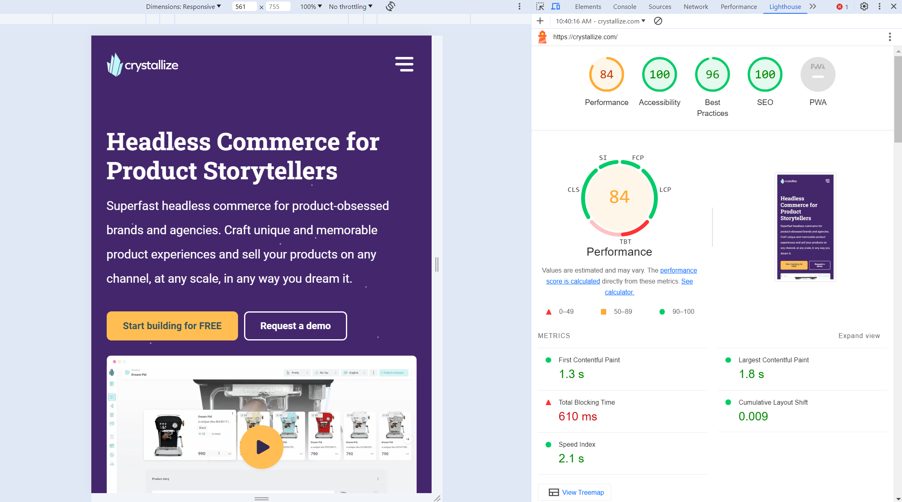Click the First Contentful Paint metric
The height and width of the screenshot is (502, 902).
click(622, 369)
